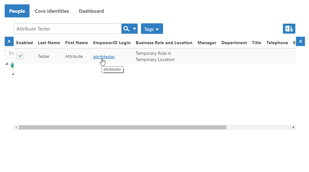Click the magnifier search button
The image size is (309, 172).
(126, 29)
